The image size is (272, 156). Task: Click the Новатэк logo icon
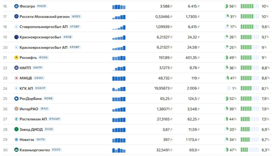(x=16, y=140)
